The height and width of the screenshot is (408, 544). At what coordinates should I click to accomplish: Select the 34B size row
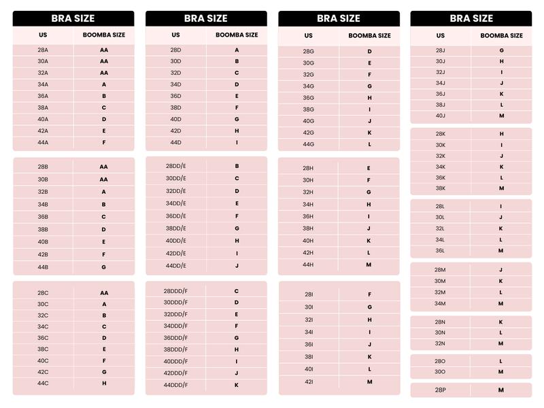[x=73, y=205]
